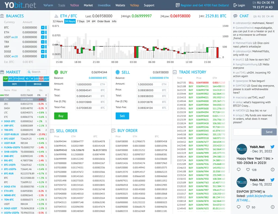Click the chart bars icon beside ETH / BTC

coord(56,16)
